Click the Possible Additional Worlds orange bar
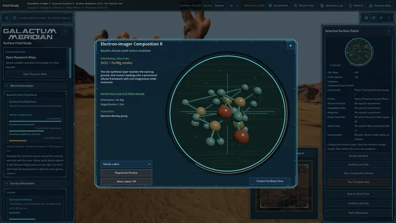 [17, 141]
